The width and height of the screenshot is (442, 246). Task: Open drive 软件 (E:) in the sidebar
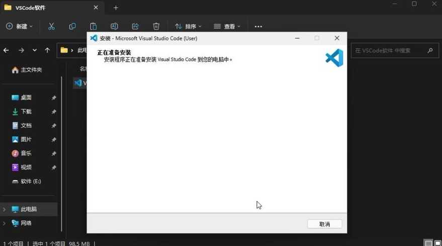click(27, 181)
